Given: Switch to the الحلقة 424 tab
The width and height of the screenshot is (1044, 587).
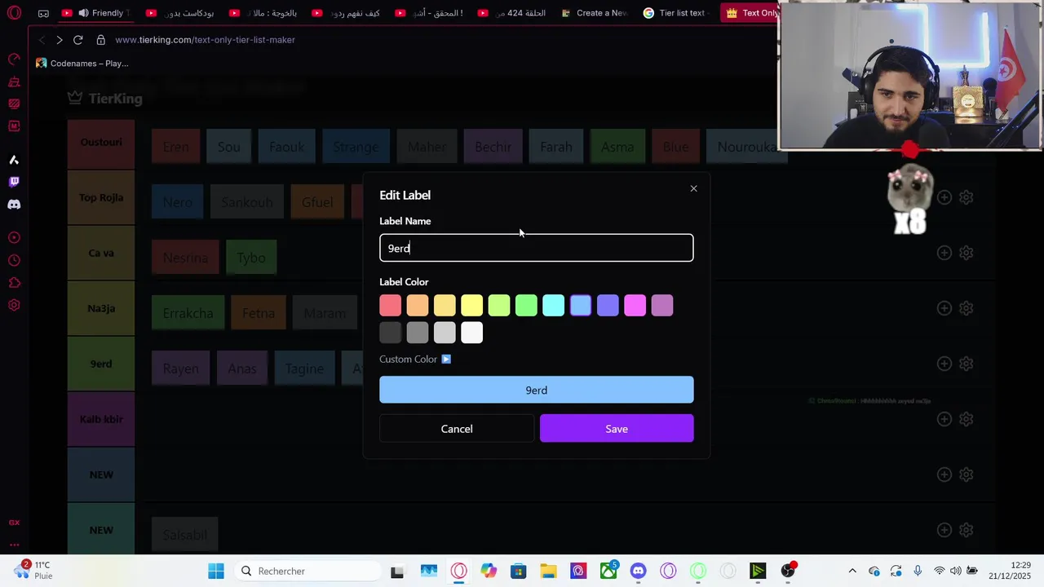Looking at the screenshot, I should 511,13.
